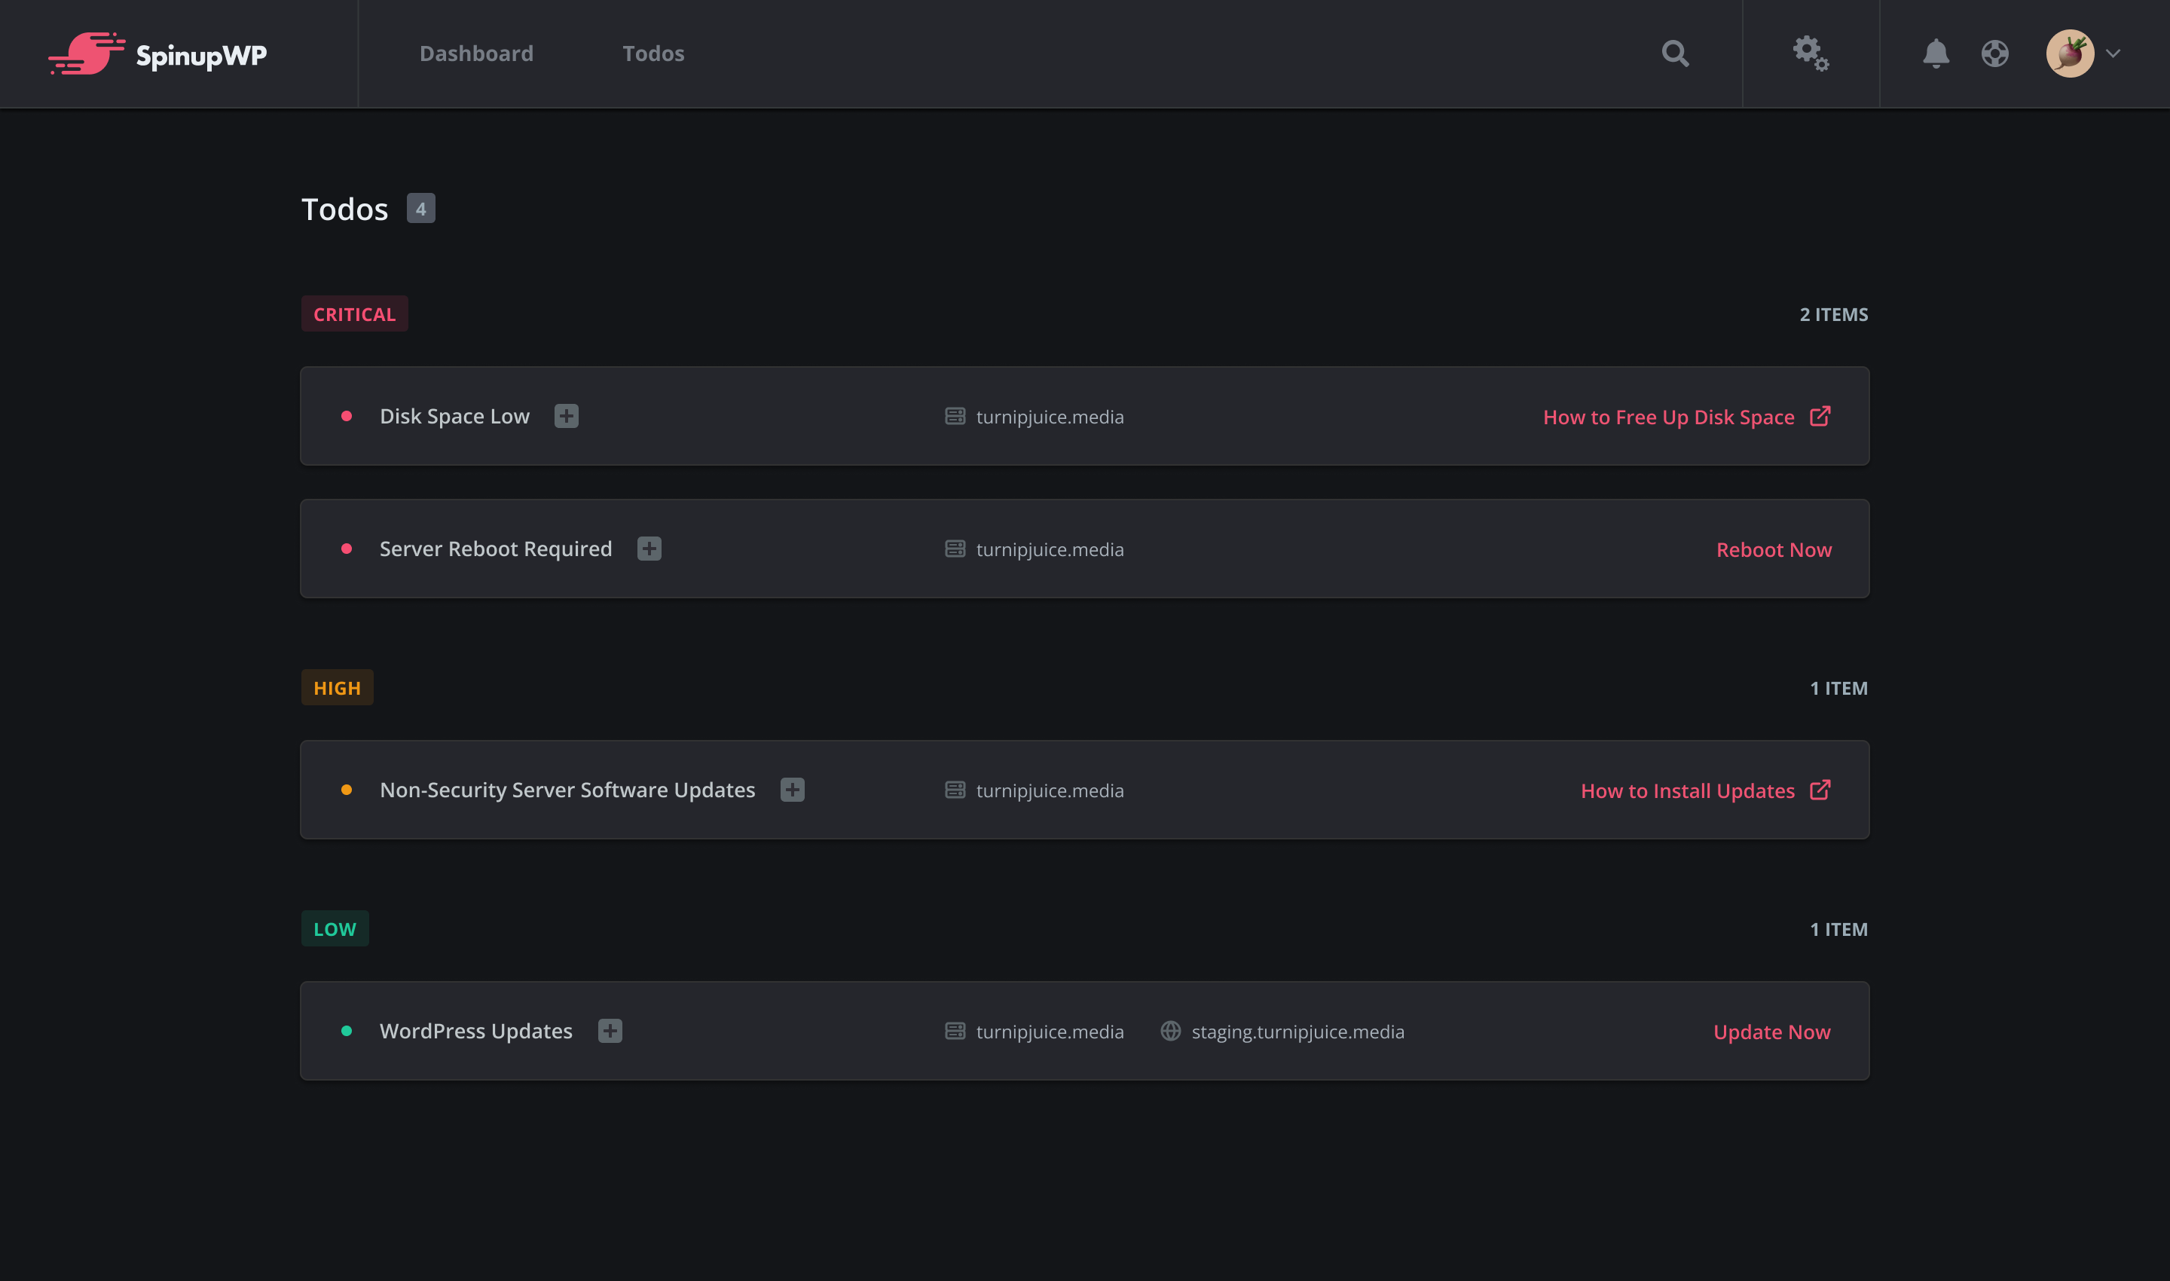The image size is (2170, 1281).
Task: Click the Disk Space Low title
Action: (x=455, y=416)
